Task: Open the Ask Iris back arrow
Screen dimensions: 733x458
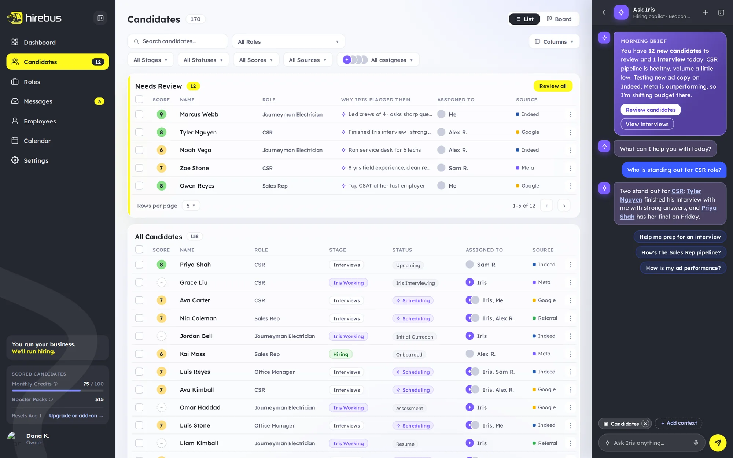Action: (x=604, y=12)
